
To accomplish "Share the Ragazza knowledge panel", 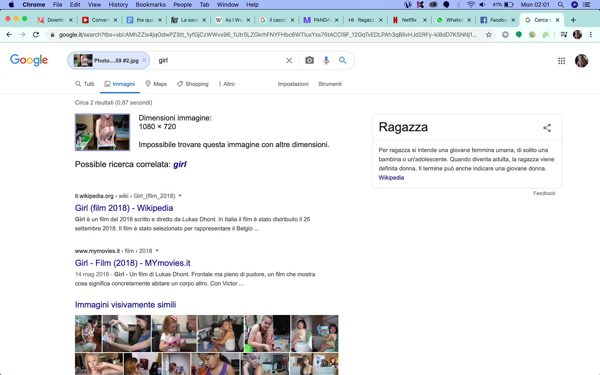I will coord(547,128).
